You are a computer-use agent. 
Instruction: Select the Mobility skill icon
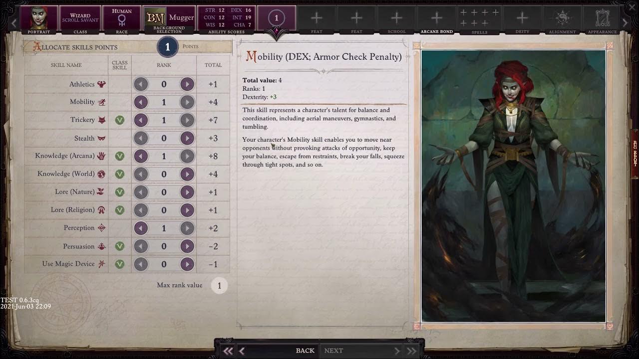tap(101, 102)
